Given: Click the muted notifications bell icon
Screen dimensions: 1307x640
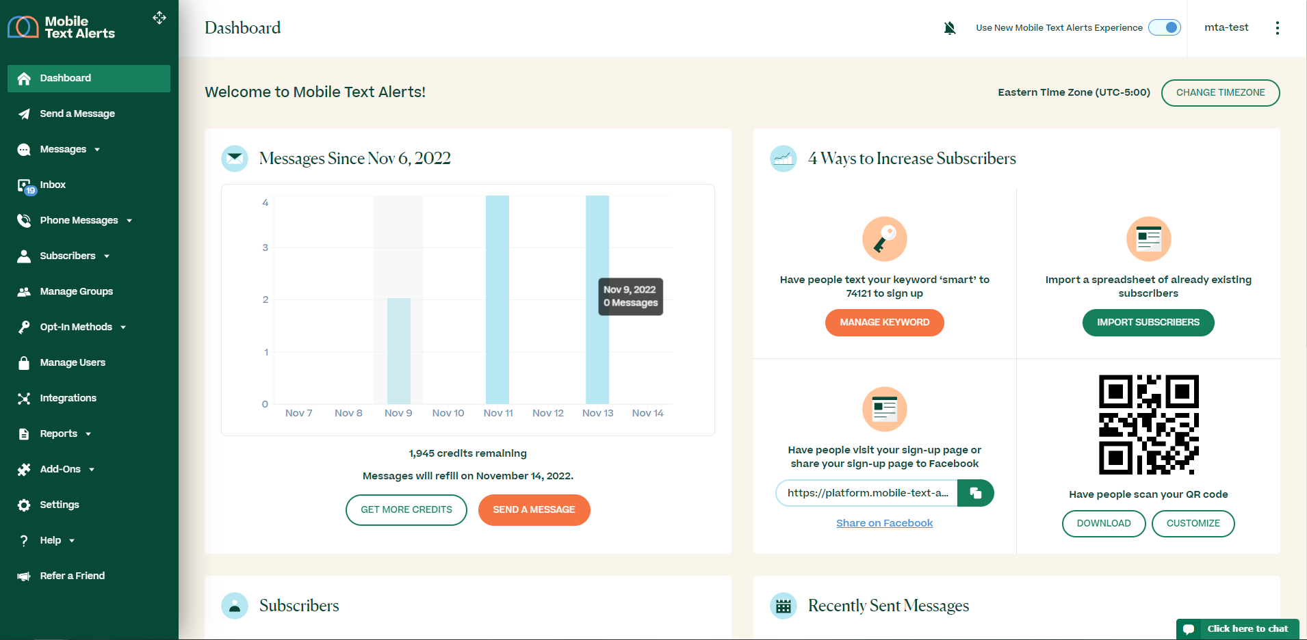Looking at the screenshot, I should pyautogui.click(x=949, y=27).
